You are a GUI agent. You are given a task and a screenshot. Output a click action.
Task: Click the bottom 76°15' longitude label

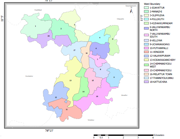pos(49,131)
